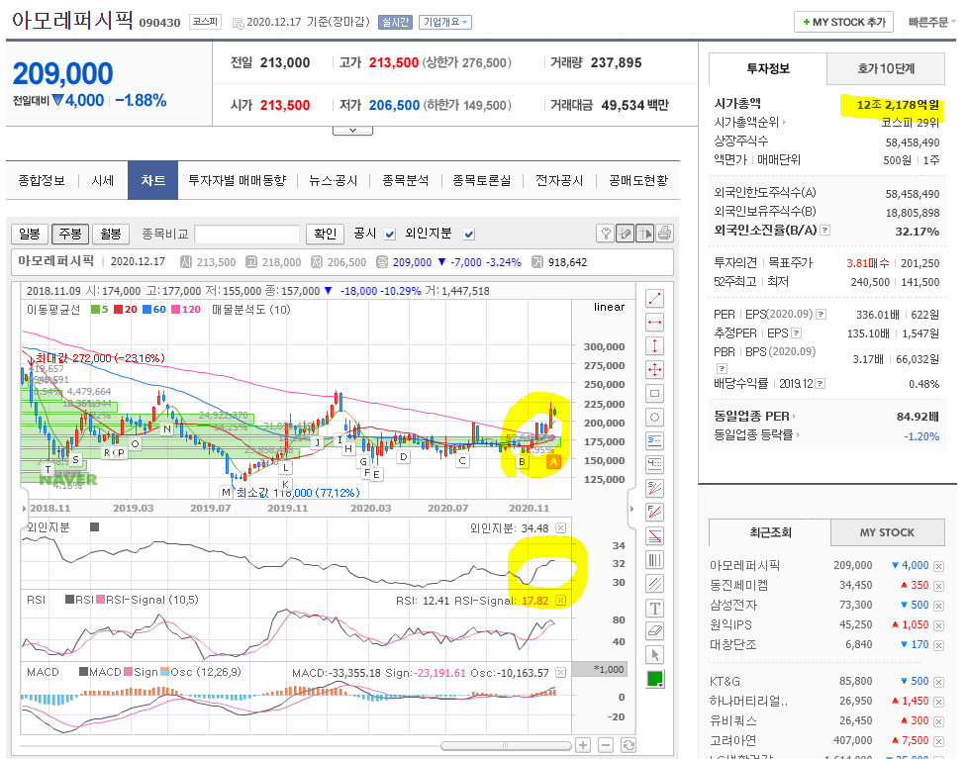Print the chart with printer icon
Viewport: 968px width, 759px height.
pos(664,234)
